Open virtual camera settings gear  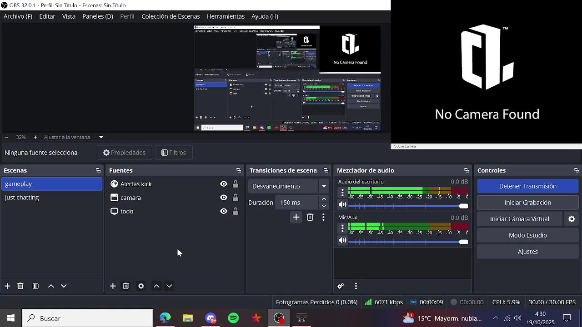coord(572,219)
